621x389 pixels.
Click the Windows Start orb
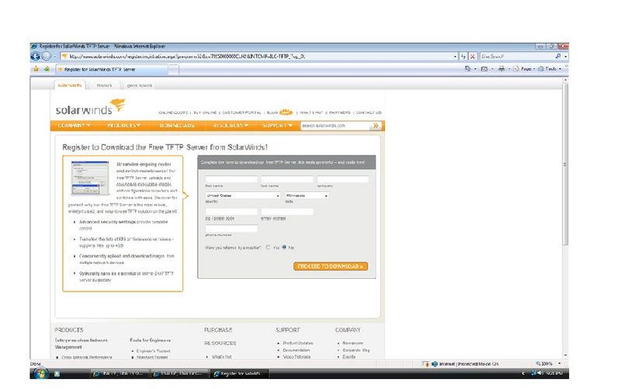[40, 373]
